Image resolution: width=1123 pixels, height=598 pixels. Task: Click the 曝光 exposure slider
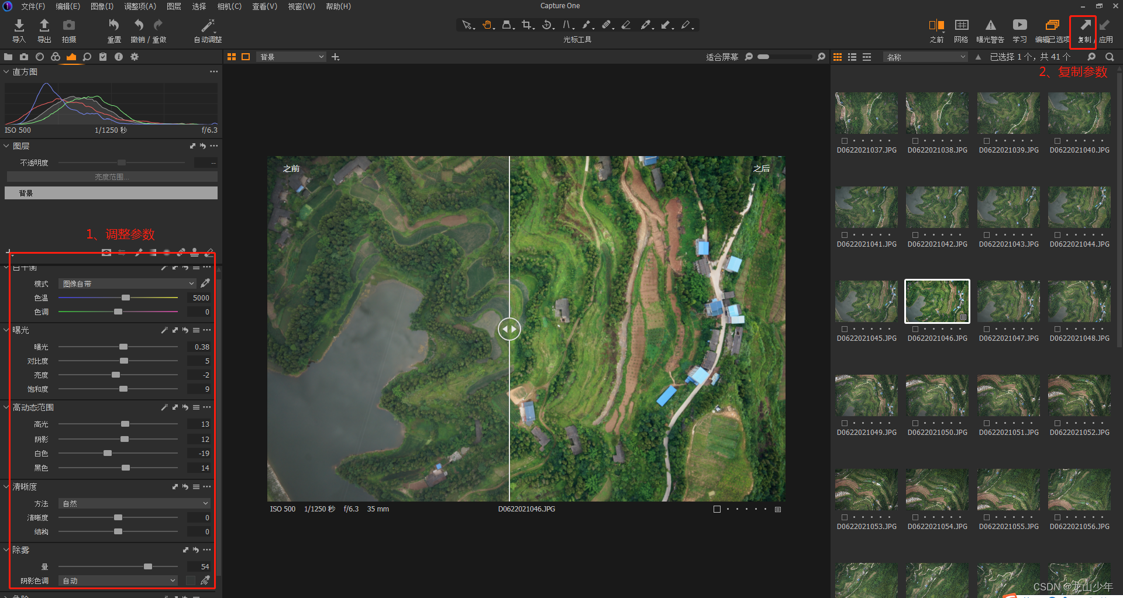click(x=118, y=347)
